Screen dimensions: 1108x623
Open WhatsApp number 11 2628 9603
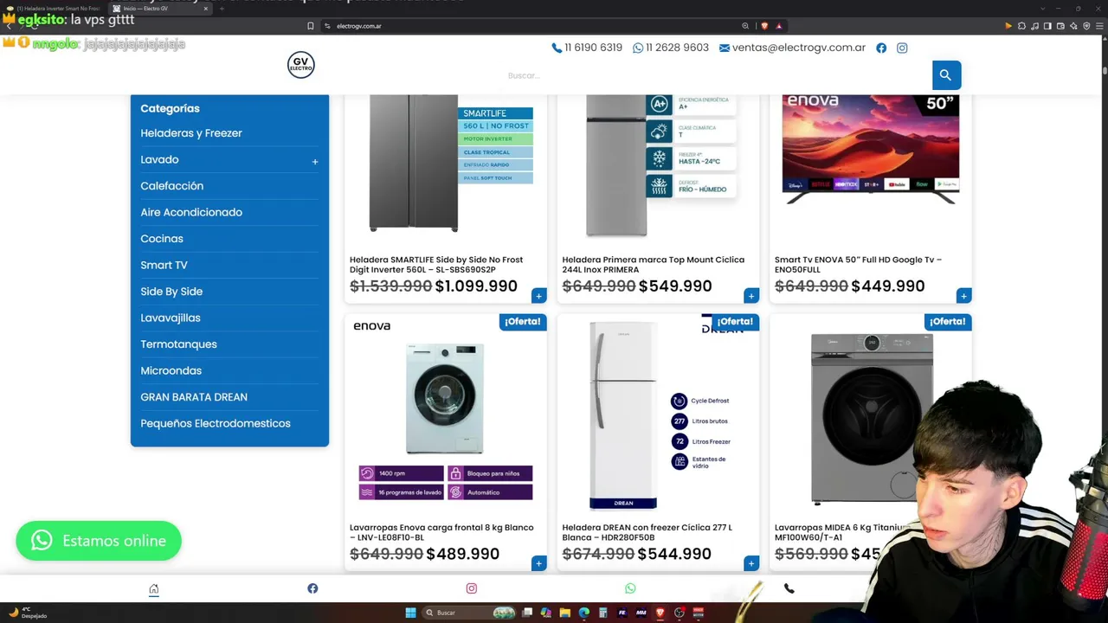coord(671,48)
